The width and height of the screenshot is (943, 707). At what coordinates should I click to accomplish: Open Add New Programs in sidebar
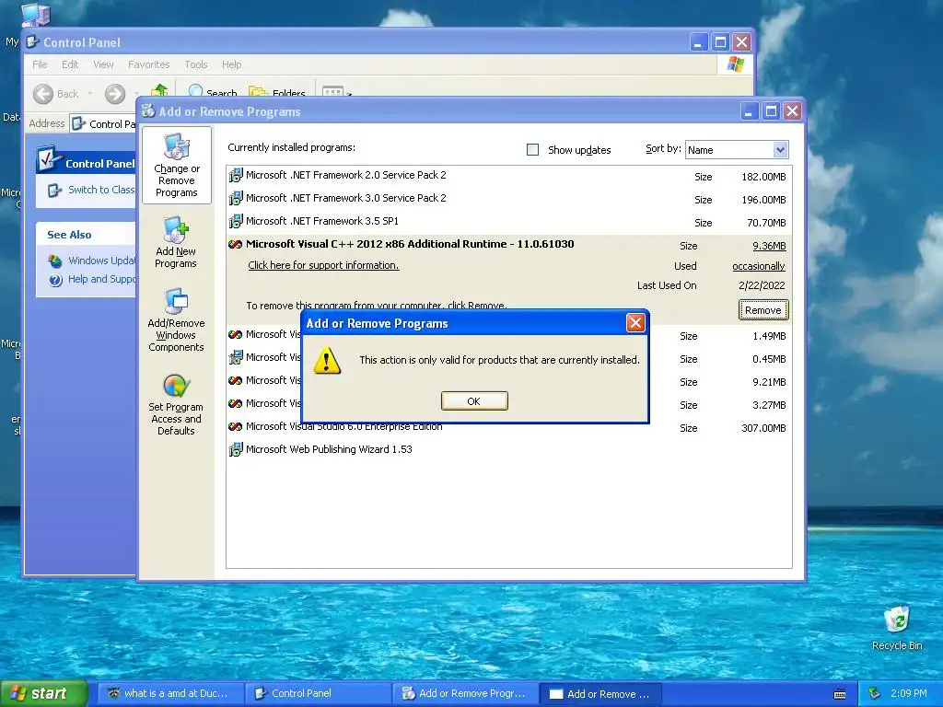pos(176,243)
